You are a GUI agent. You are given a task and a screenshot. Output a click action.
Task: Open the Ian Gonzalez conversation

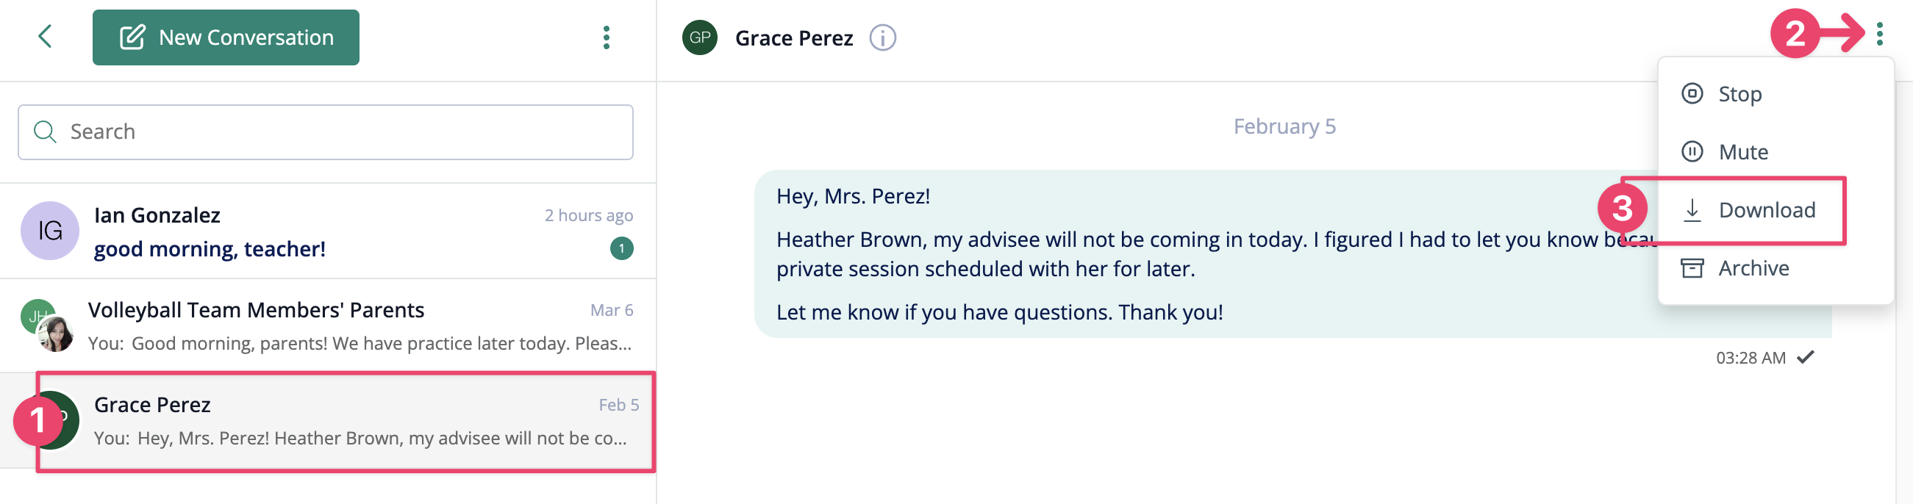[327, 231]
